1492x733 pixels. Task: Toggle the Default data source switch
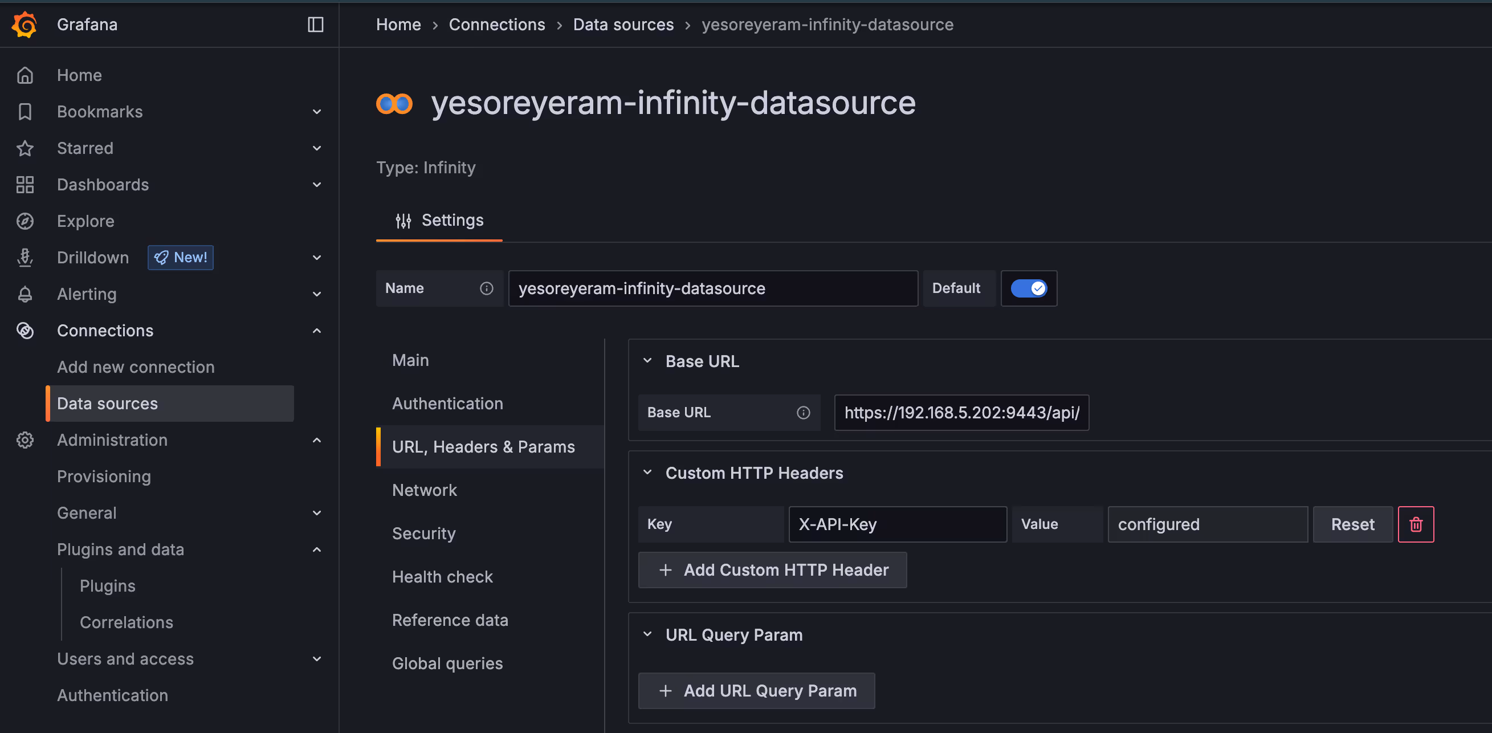pos(1028,288)
